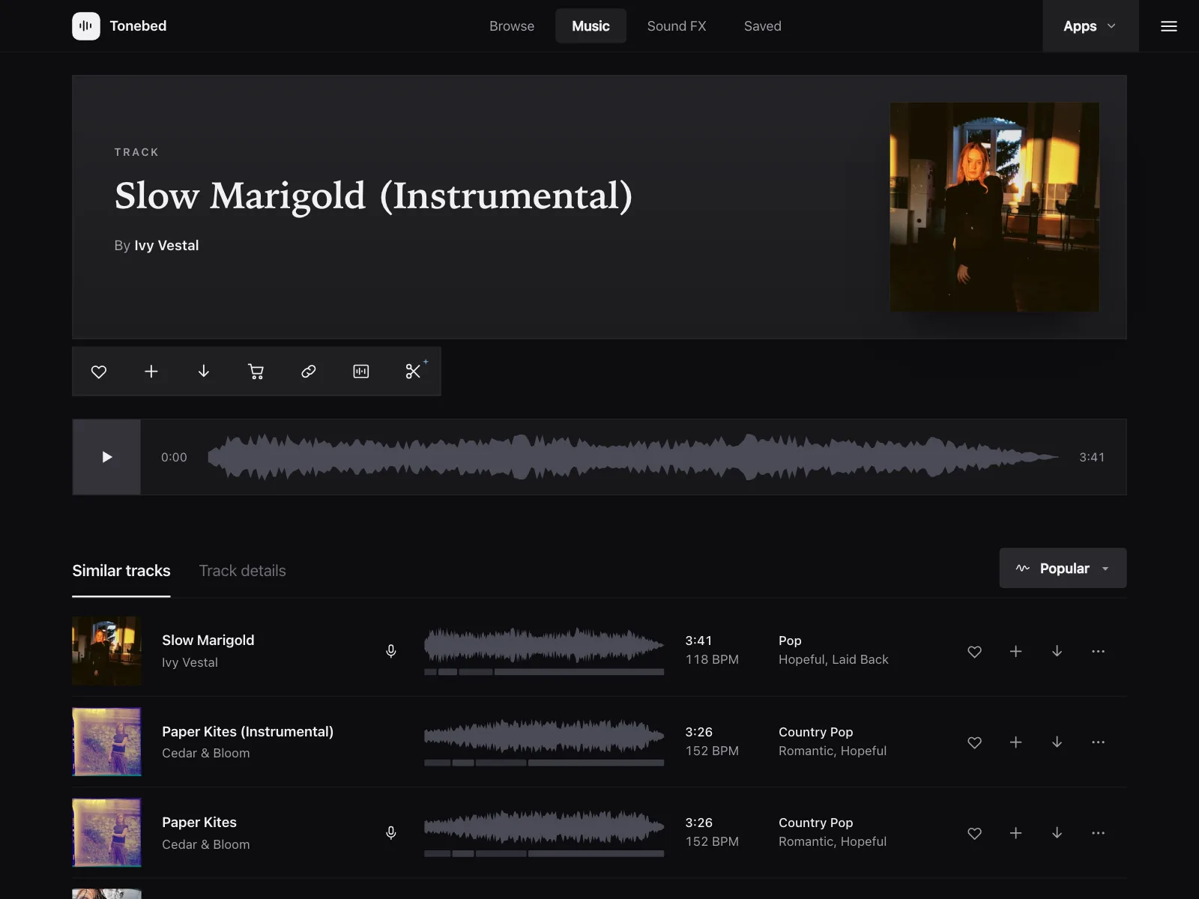Add Slow Marigold row to playlist
The width and height of the screenshot is (1199, 899).
pos(1015,652)
